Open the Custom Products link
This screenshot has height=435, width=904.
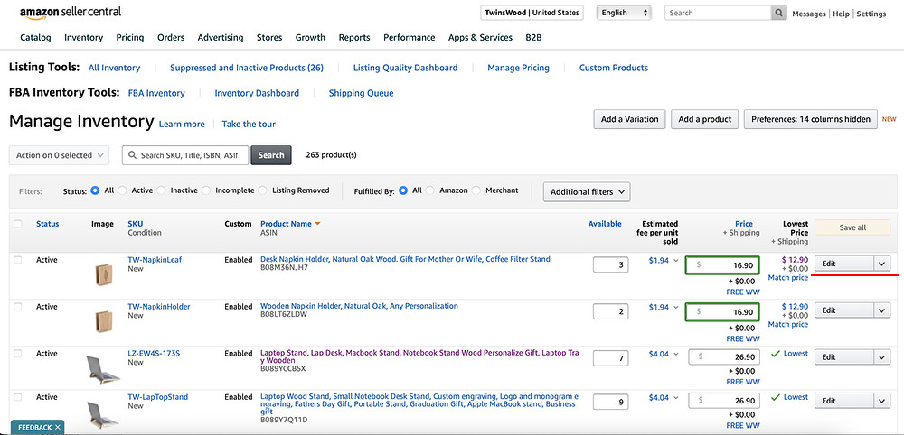[x=614, y=68]
